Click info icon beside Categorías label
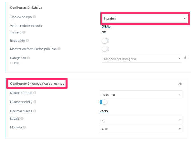Image resolution: width=191 pixels, height=143 pixels. 28,58
